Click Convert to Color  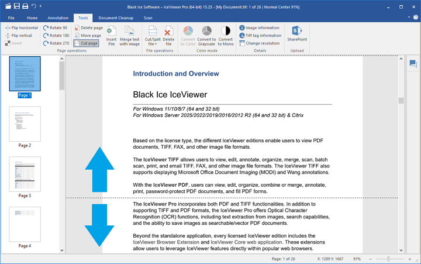(x=188, y=36)
